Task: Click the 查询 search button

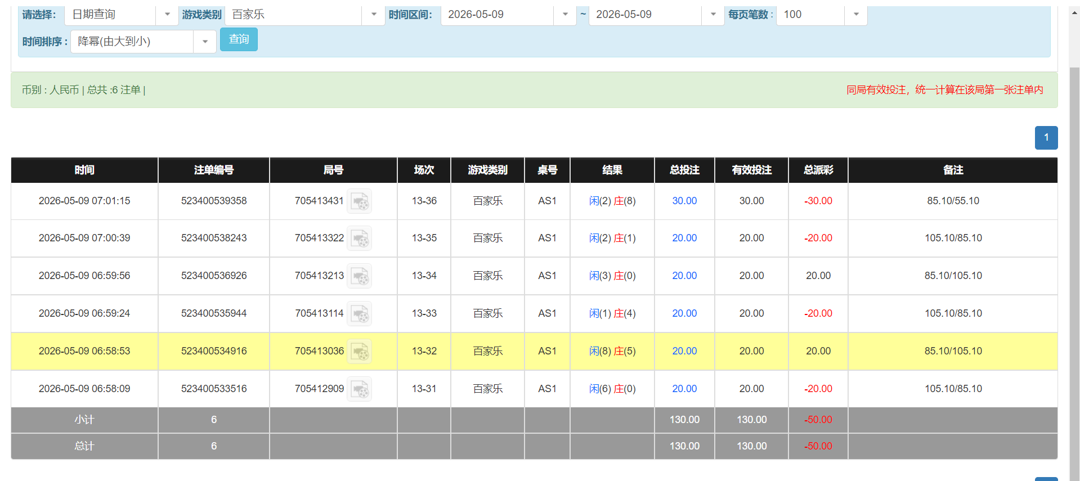Action: tap(239, 39)
